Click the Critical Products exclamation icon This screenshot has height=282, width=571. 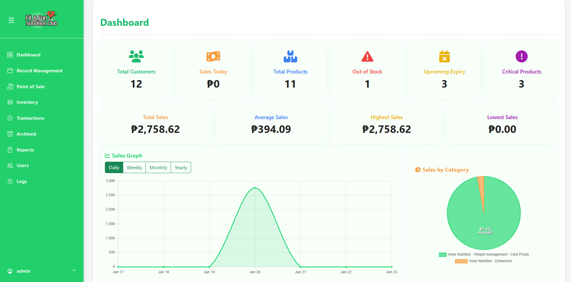pos(521,56)
